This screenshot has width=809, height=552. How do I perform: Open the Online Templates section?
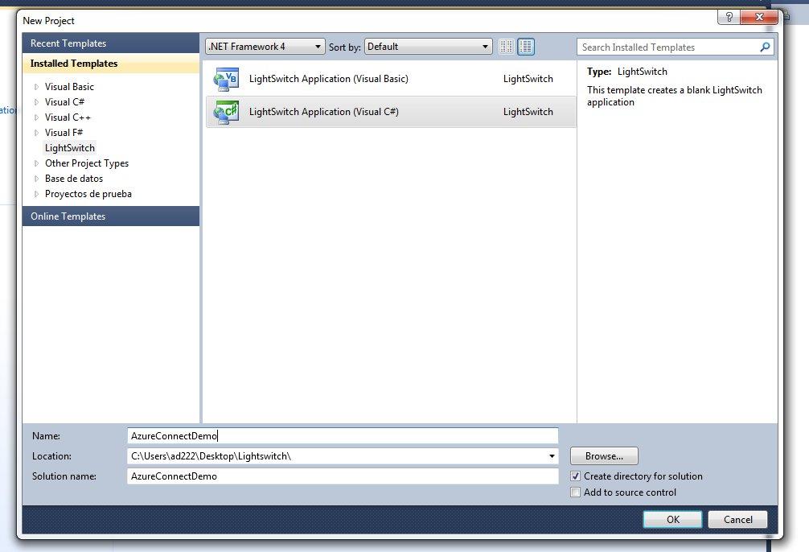pyautogui.click(x=111, y=216)
